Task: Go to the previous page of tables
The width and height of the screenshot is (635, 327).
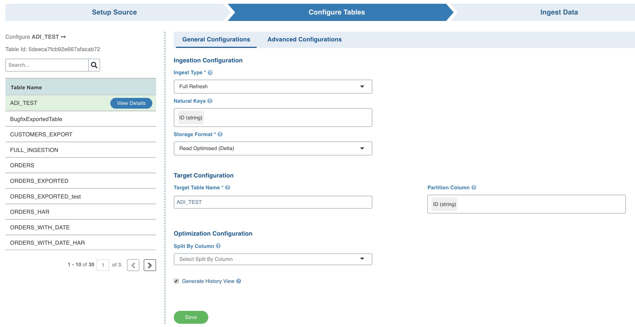Action: tap(133, 265)
